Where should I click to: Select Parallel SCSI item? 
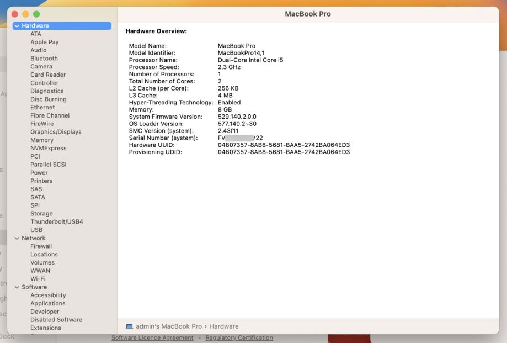(x=48, y=165)
